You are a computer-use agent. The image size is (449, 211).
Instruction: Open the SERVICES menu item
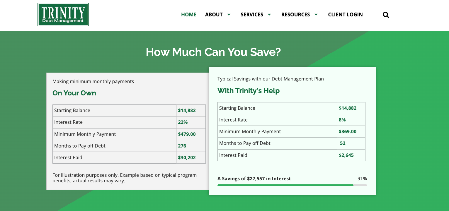(x=252, y=15)
